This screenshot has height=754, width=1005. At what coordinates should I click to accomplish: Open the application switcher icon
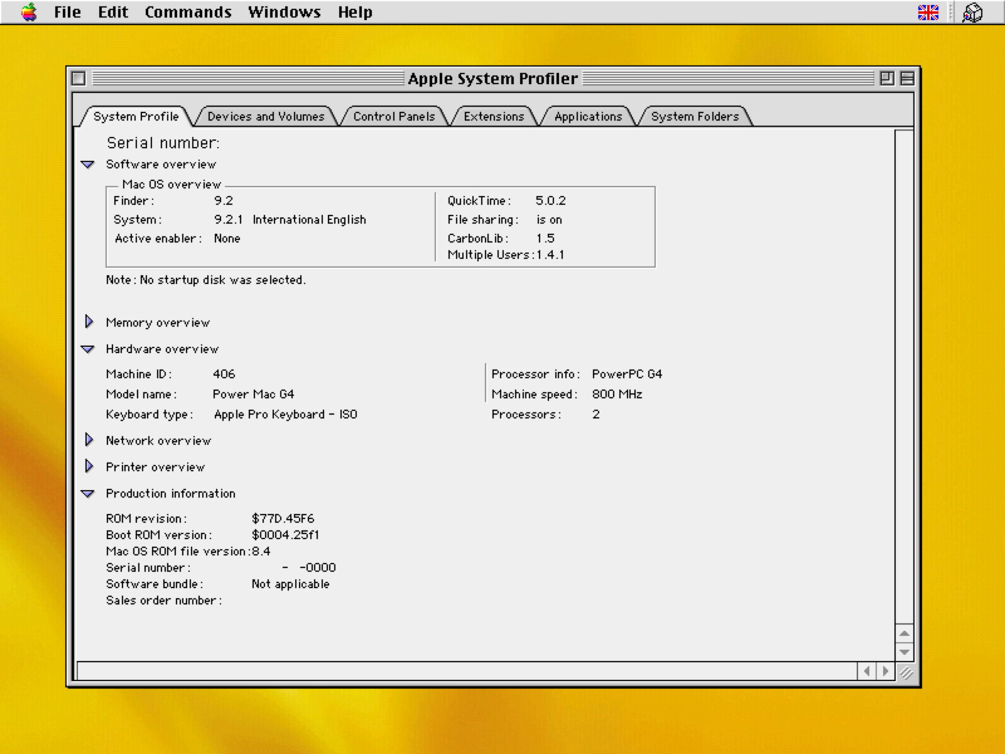(972, 12)
